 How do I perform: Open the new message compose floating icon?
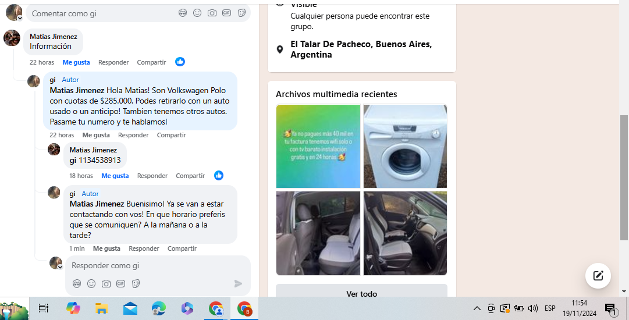tap(598, 275)
